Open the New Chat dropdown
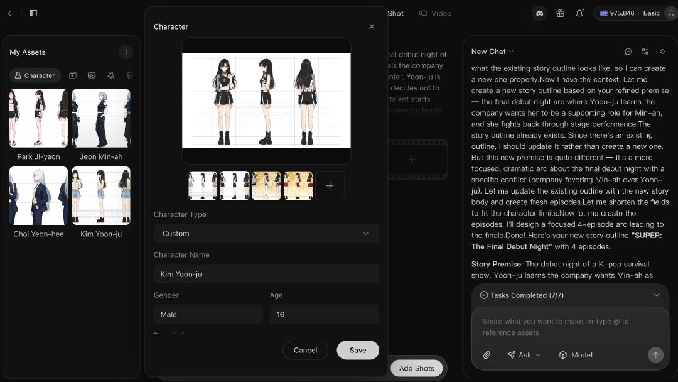This screenshot has height=382, width=678. point(492,52)
